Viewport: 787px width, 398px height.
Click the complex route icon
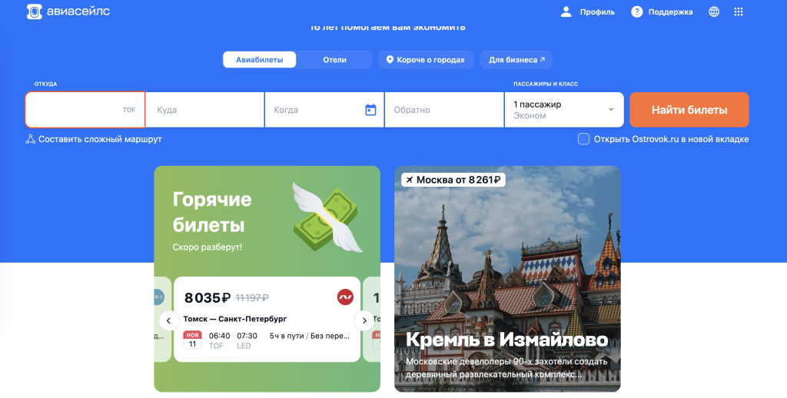coord(30,139)
